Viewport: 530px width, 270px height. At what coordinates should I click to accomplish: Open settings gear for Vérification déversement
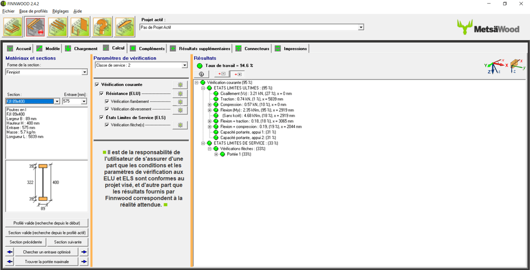click(180, 110)
